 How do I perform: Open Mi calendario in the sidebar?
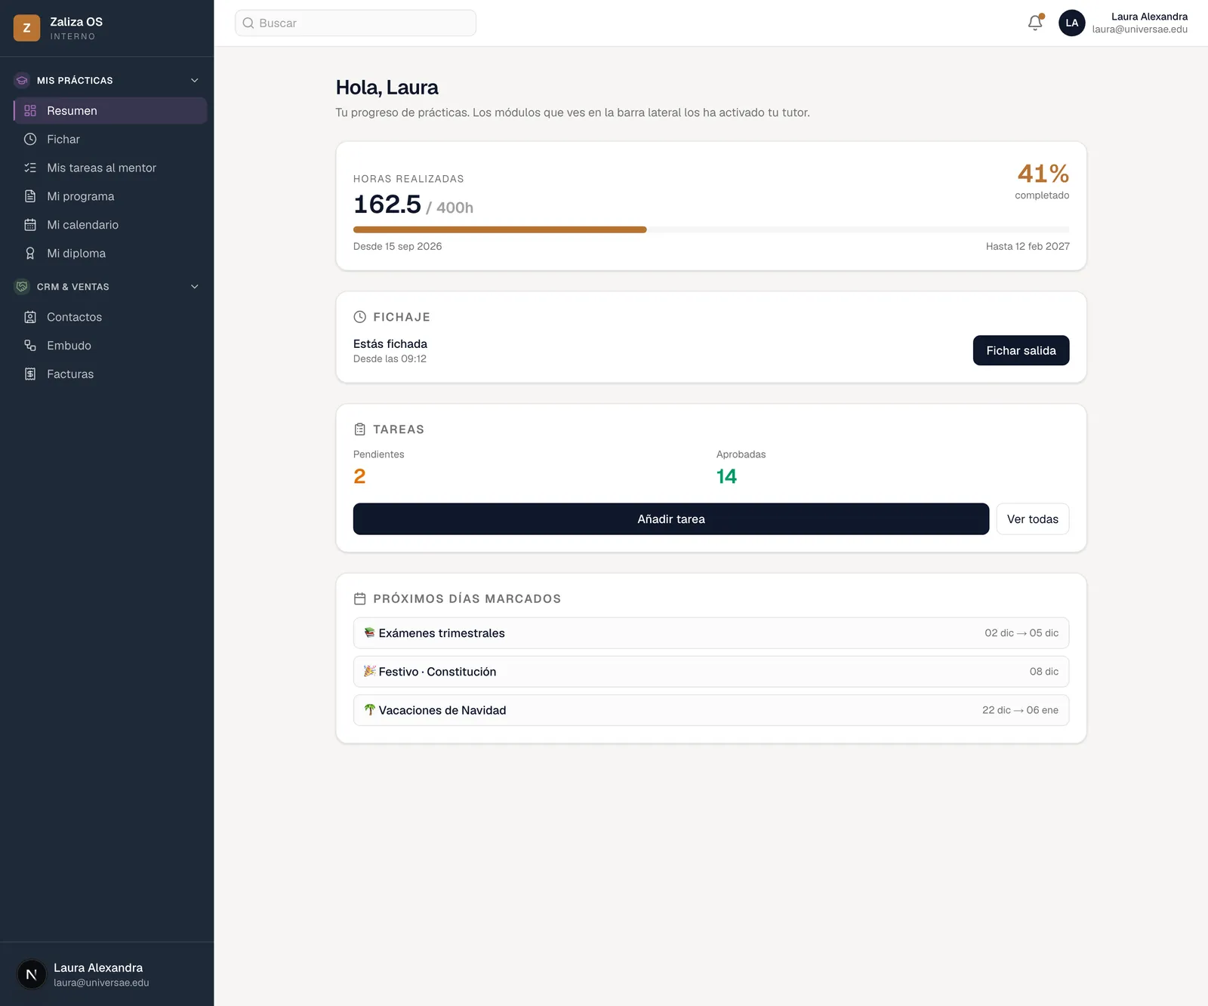tap(110, 225)
